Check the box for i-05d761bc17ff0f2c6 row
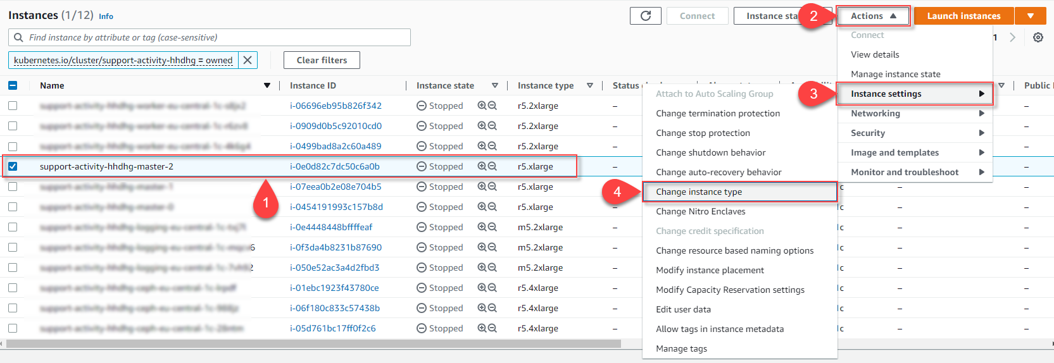The image size is (1054, 363). click(13, 328)
